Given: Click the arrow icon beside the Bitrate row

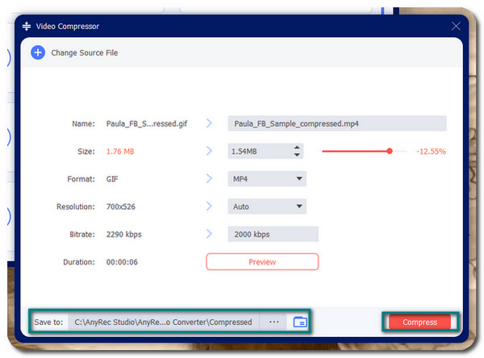Looking at the screenshot, I should point(209,234).
